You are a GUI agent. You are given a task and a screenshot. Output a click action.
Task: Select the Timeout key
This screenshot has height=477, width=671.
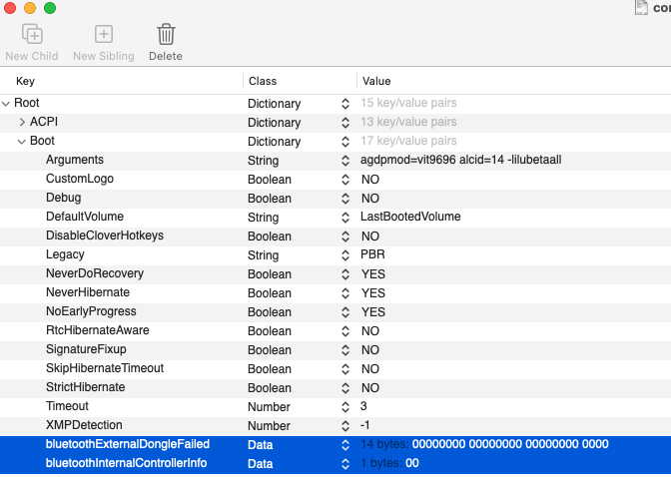[x=67, y=406]
